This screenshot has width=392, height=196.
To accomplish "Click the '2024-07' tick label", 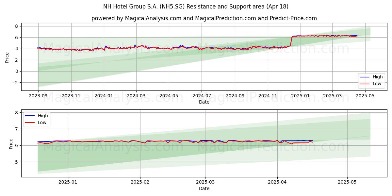I will pos(202,96).
